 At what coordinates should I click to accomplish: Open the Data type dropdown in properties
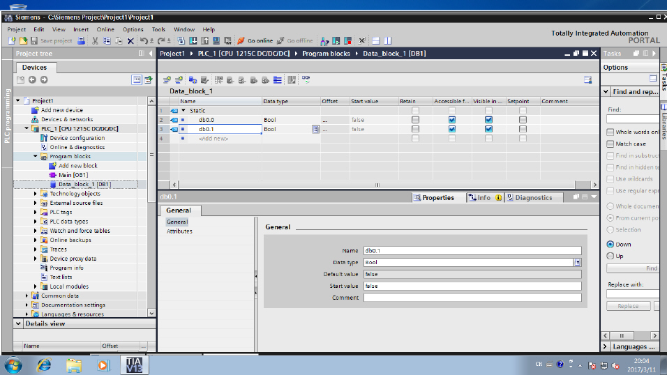point(577,262)
